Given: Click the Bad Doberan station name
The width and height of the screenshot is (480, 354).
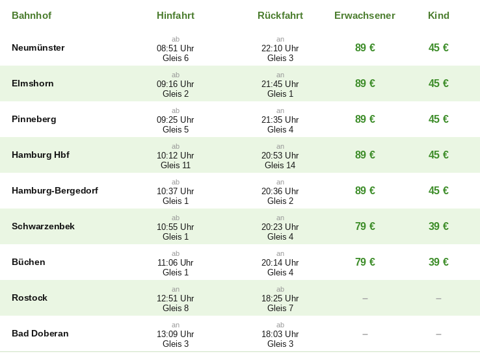Looking at the screenshot, I should (x=40, y=333).
